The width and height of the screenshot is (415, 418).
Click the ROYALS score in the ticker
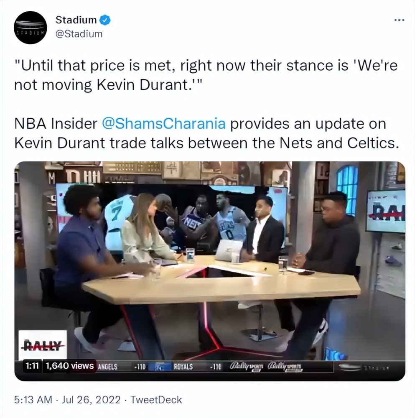[x=197, y=367]
